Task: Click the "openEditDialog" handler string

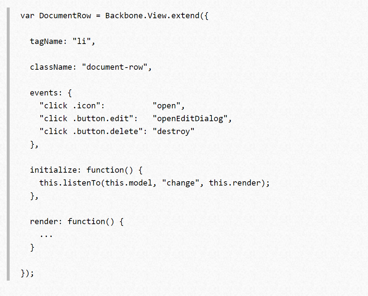Action: (x=190, y=119)
